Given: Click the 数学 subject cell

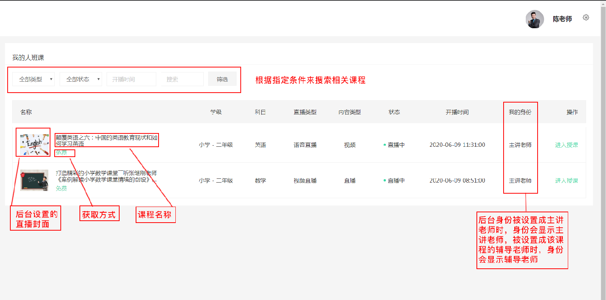Looking at the screenshot, I should (261, 181).
